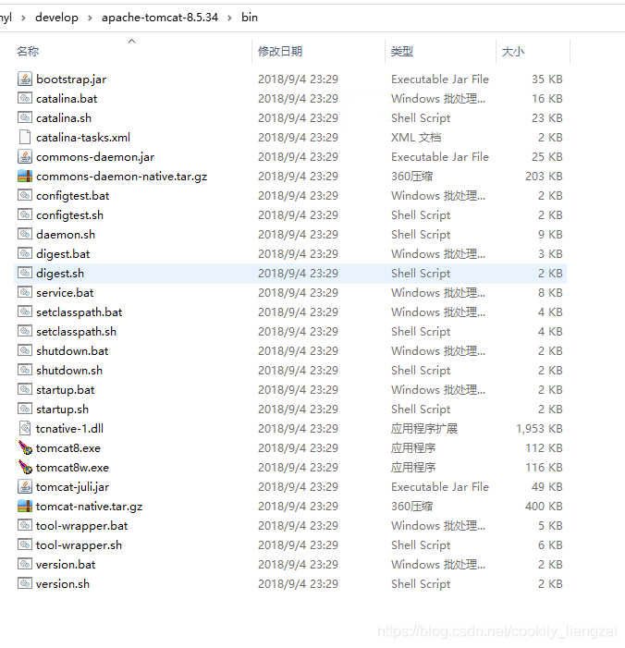Image resolution: width=625 pixels, height=648 pixels.
Task: Click the shutdown.sh file icon
Action: coord(25,370)
